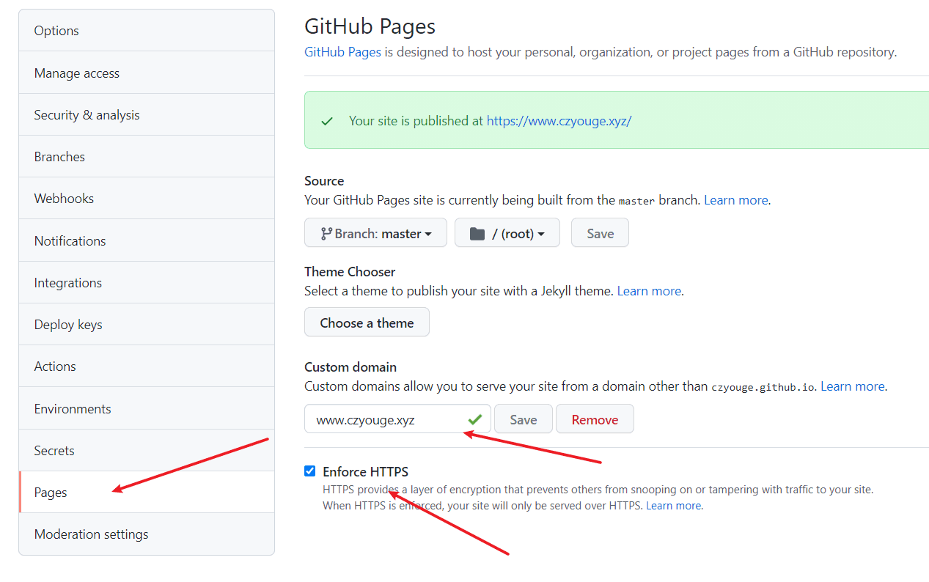Click the Source heading
This screenshot has width=929, height=582.
pyautogui.click(x=324, y=180)
